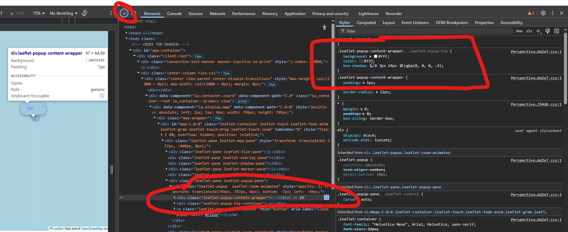Click the rotate device orientation icon
The height and width of the screenshot is (232, 568).
coord(85,13)
